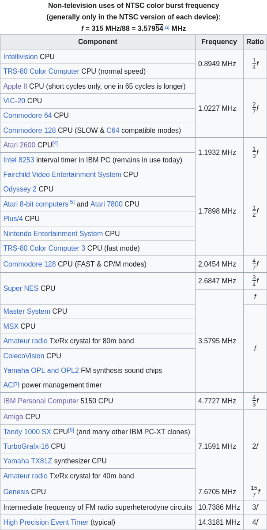267x530 pixels.
Task: Open the ACPI link
Action: (x=11, y=385)
